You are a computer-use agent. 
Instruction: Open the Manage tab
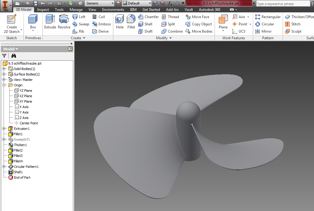point(76,10)
